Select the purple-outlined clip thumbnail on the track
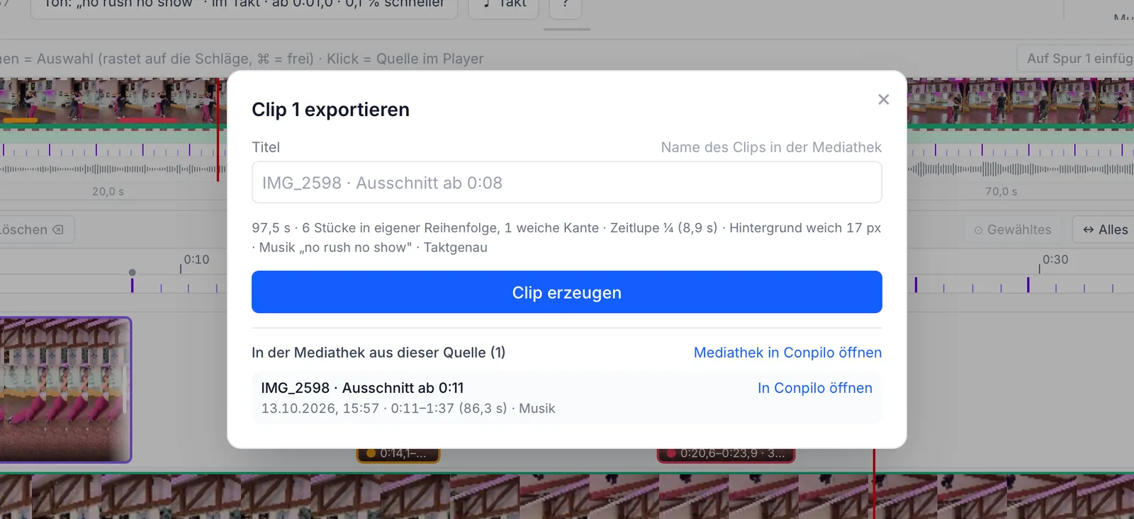 pos(65,390)
